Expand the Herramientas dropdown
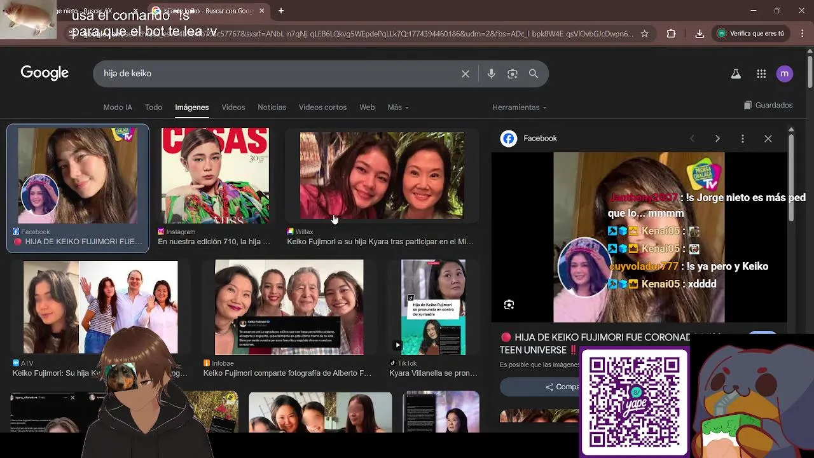Viewport: 814px width, 458px height. pos(519,108)
